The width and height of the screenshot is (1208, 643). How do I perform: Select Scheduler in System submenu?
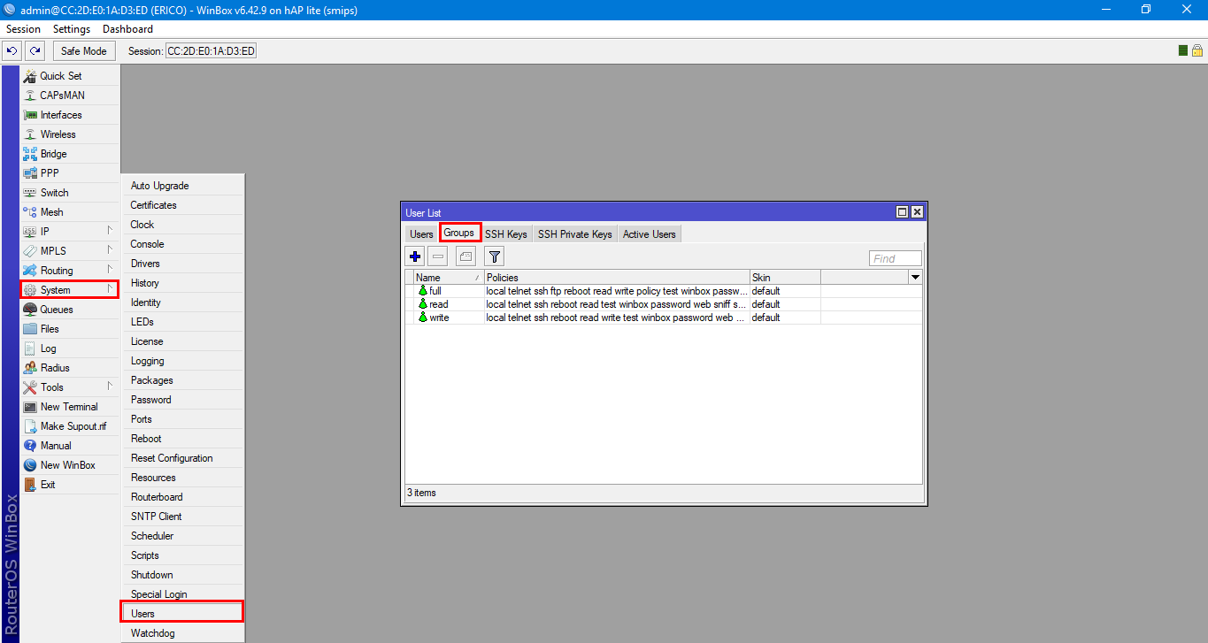(182, 536)
